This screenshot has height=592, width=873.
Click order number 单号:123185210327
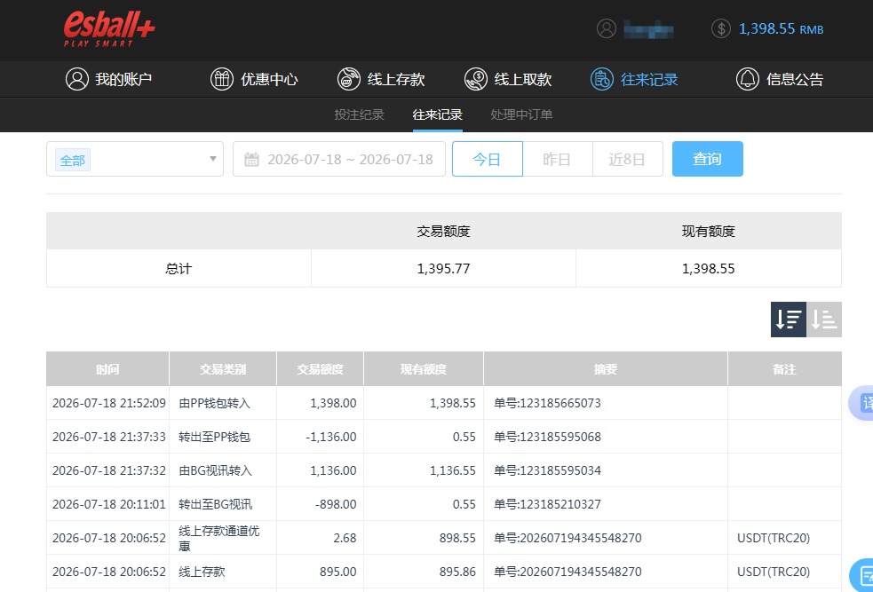click(547, 504)
